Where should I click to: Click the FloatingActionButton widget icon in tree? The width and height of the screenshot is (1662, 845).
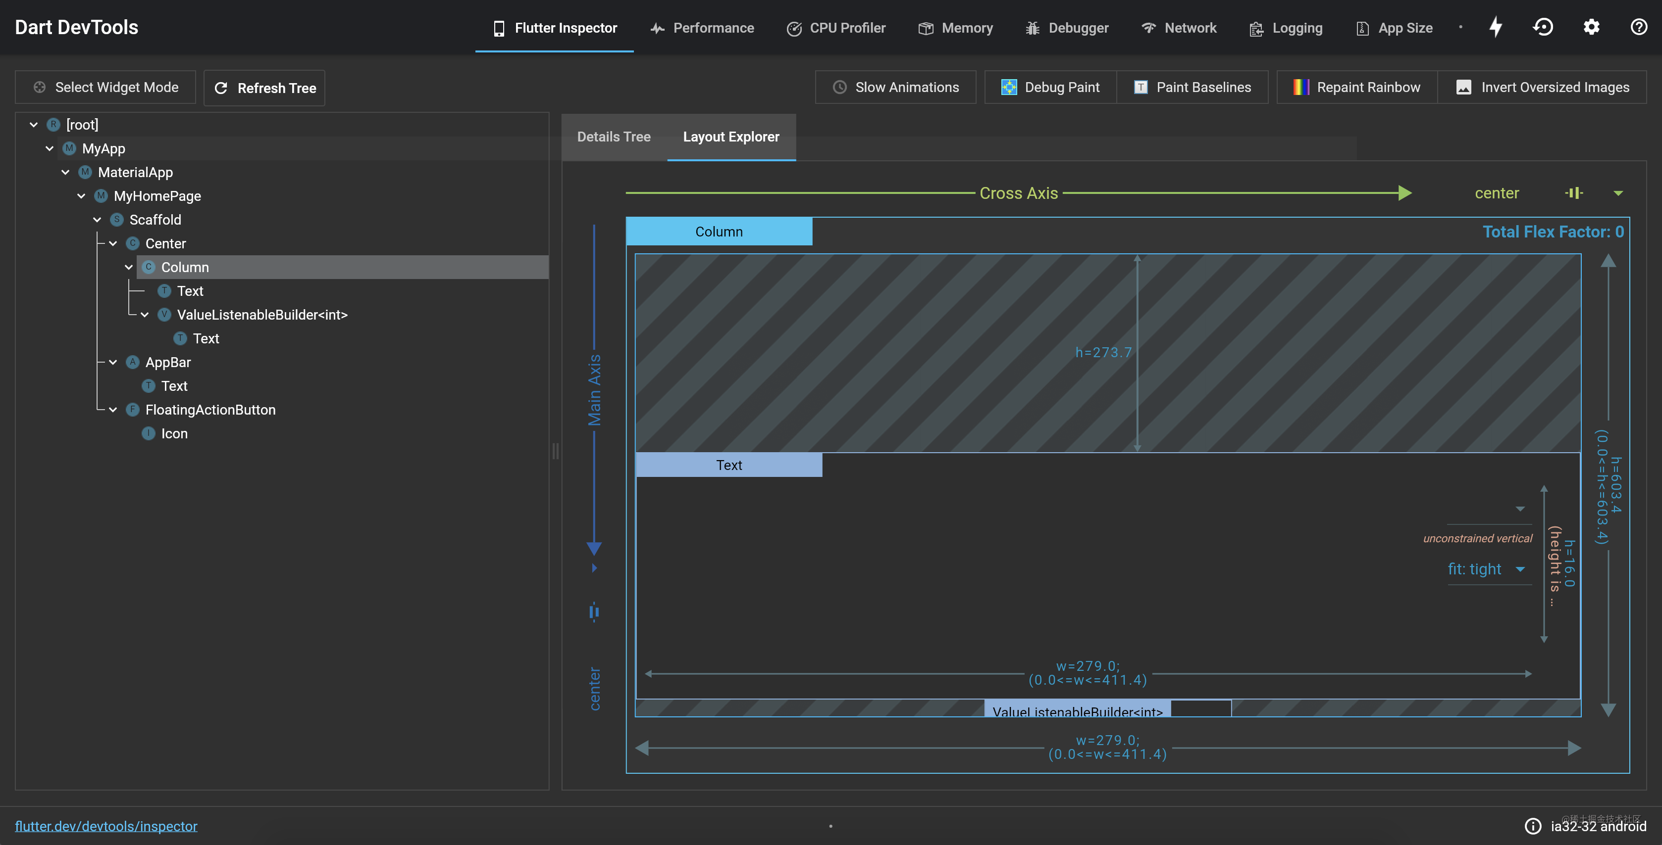133,410
